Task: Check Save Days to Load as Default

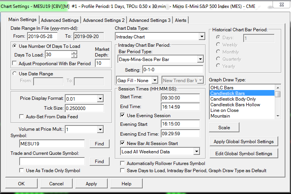Action: point(122,170)
